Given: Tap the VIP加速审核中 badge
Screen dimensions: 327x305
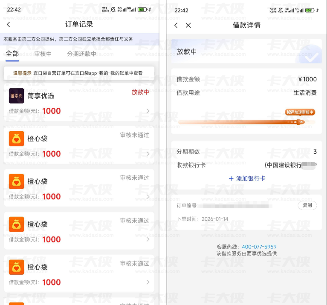Looking at the screenshot, I should (300, 112).
